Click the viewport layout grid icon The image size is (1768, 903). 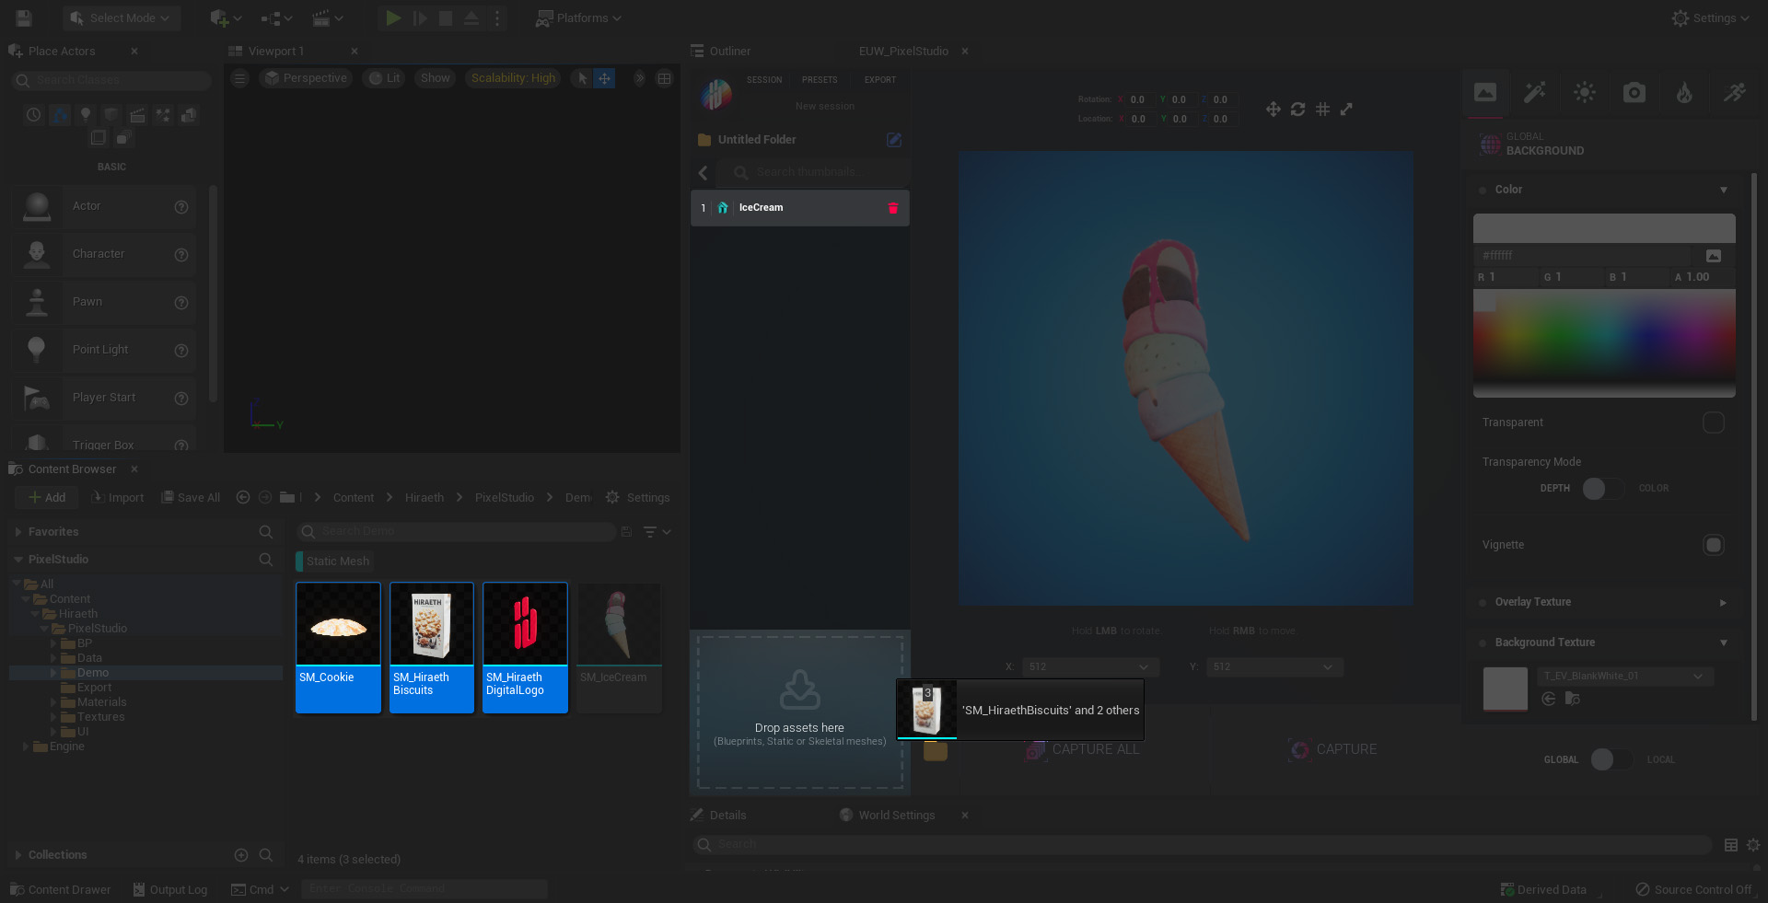(664, 78)
